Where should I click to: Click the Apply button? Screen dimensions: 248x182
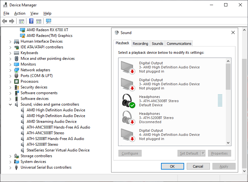[x=224, y=166]
